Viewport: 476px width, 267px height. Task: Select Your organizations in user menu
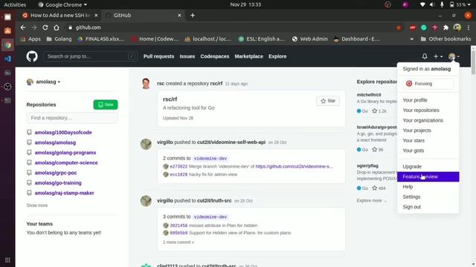pyautogui.click(x=428, y=120)
